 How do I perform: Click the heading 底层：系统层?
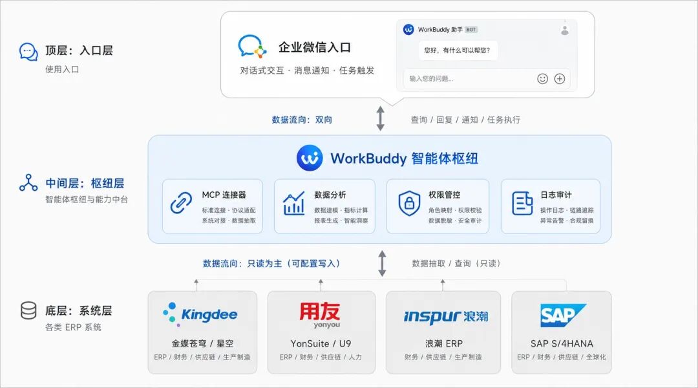coord(78,310)
